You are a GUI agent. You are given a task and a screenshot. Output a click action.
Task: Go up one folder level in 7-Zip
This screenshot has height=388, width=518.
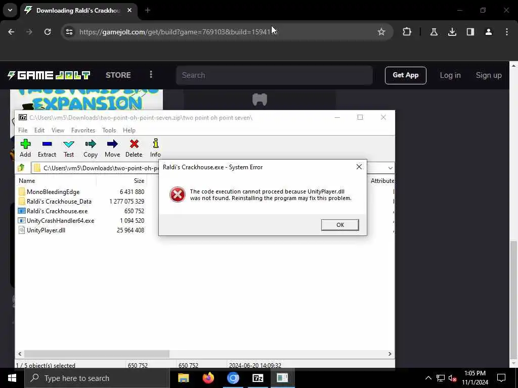pos(21,168)
